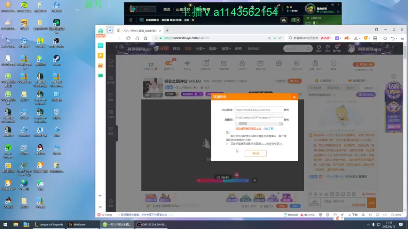Screen dimensions: 408x229
Task: Click sidebar yellow star favorites icon
Action: [x=100, y=55]
